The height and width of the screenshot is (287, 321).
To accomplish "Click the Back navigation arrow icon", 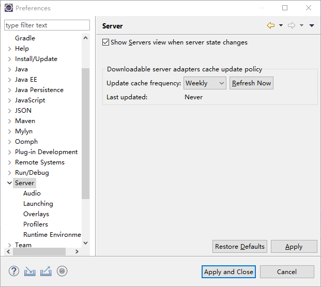I will coord(271,25).
